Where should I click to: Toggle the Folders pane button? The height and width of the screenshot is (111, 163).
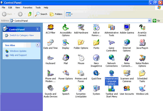click(x=56, y=14)
